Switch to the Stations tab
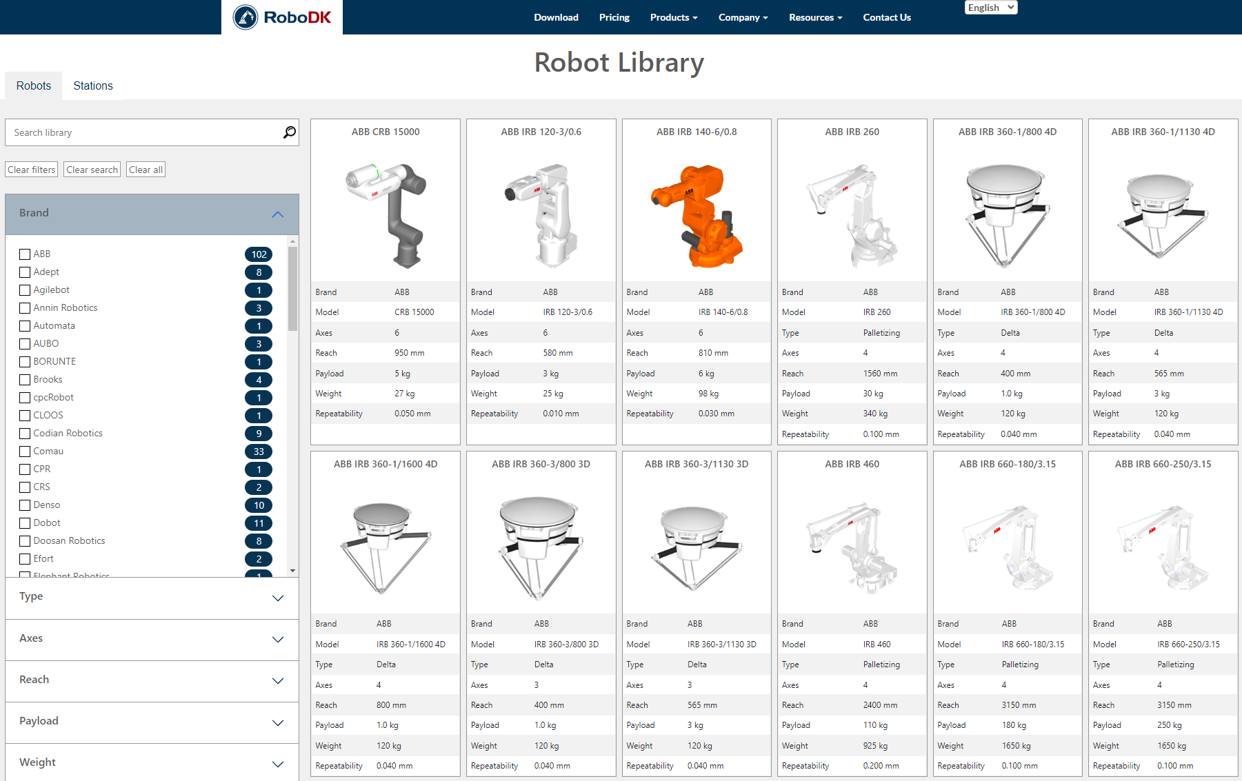The height and width of the screenshot is (781, 1242). point(93,86)
